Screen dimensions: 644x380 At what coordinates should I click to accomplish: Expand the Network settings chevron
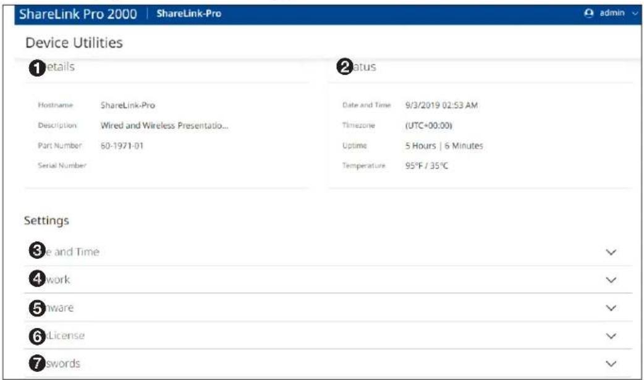tap(611, 280)
